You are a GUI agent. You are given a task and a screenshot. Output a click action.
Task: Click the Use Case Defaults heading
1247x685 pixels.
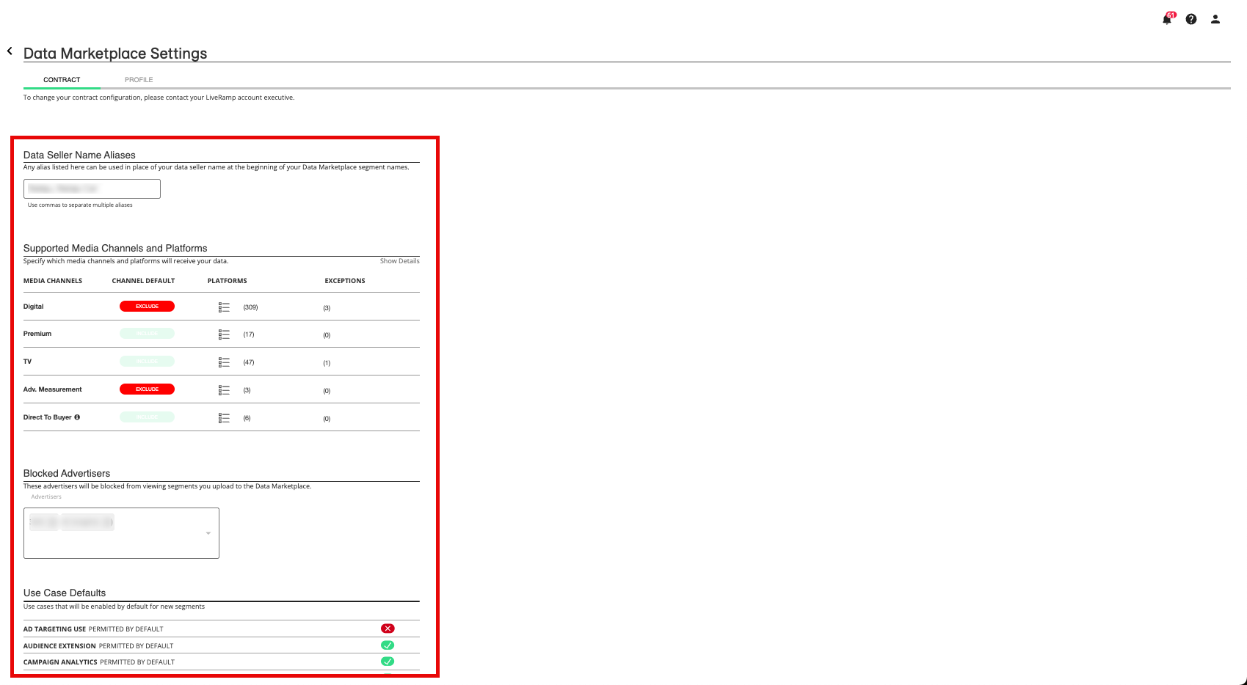(65, 593)
